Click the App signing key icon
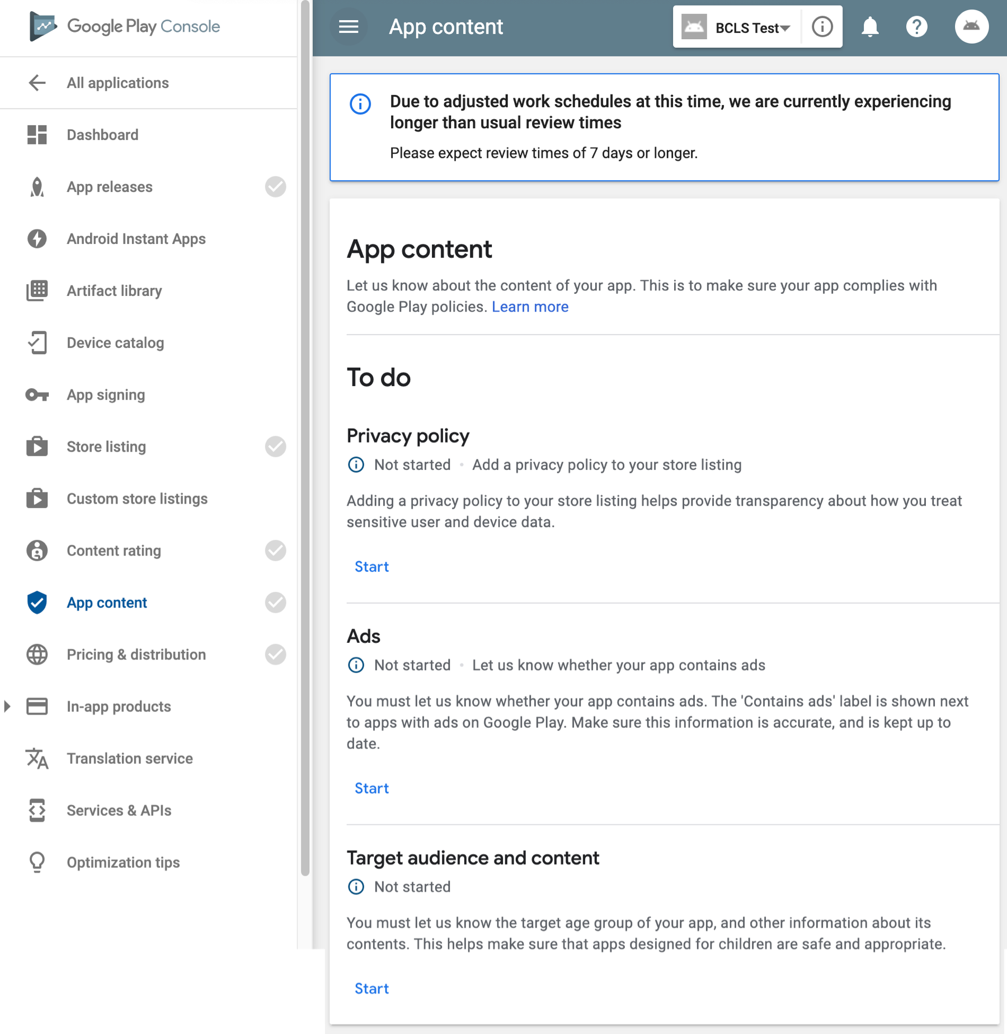The width and height of the screenshot is (1007, 1034). click(37, 395)
